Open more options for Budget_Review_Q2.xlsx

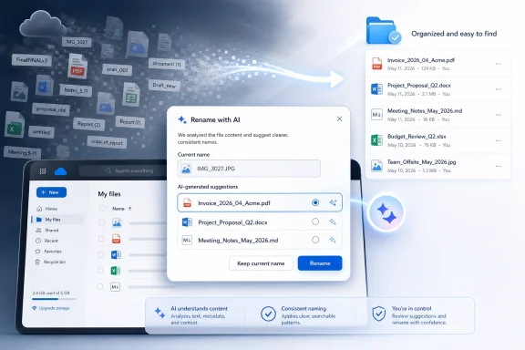point(498,140)
